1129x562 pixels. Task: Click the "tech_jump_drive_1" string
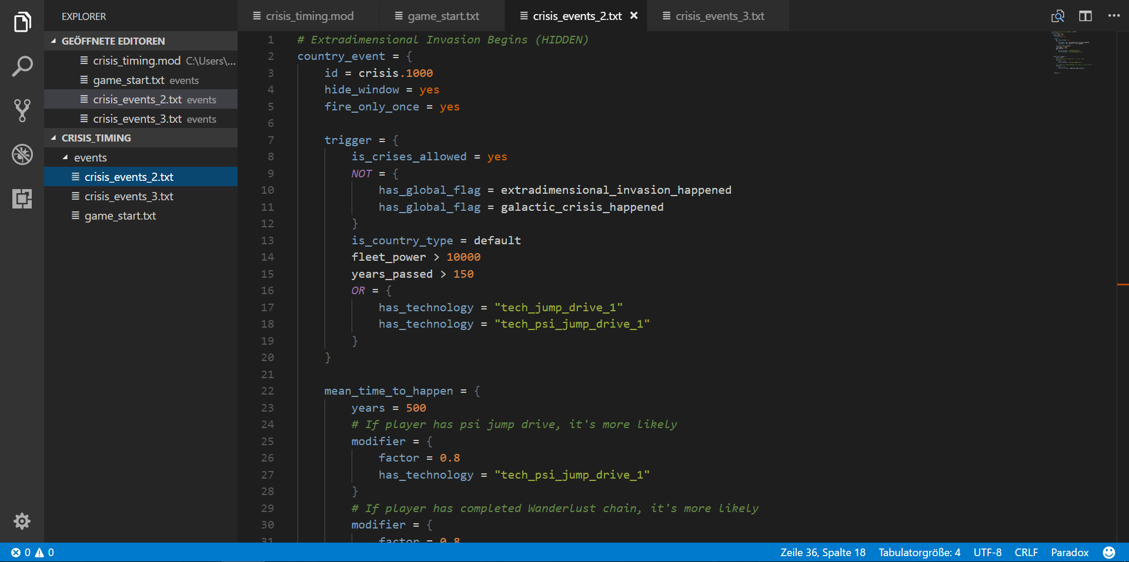(559, 307)
